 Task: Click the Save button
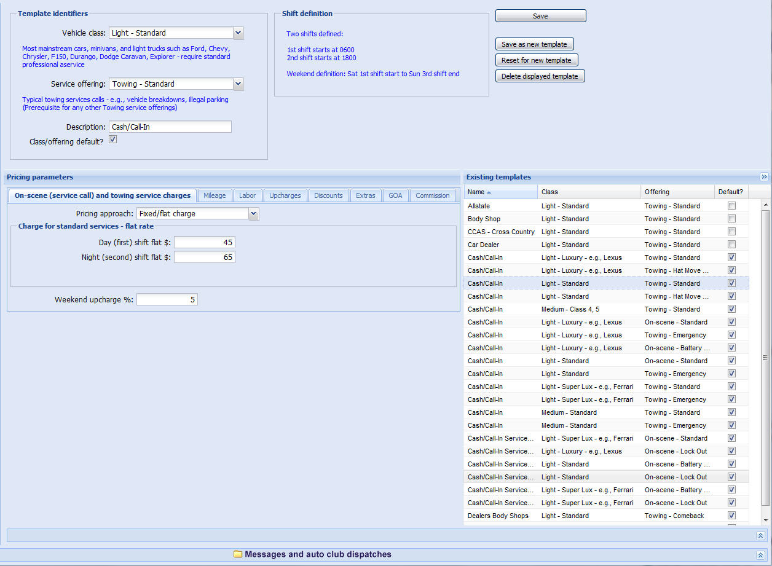[540, 16]
